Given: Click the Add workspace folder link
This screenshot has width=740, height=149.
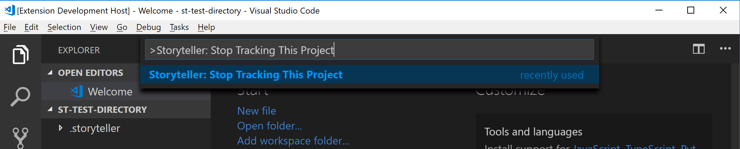Looking at the screenshot, I should click(x=293, y=141).
